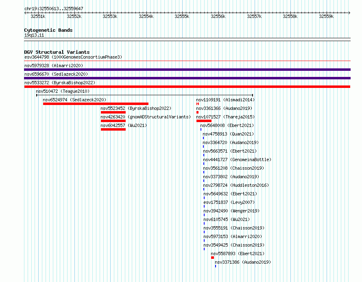Select the nsv4758913 (Quan2021) label
Image resolution: width=362 pixels, height=282 pixels.
228,134
